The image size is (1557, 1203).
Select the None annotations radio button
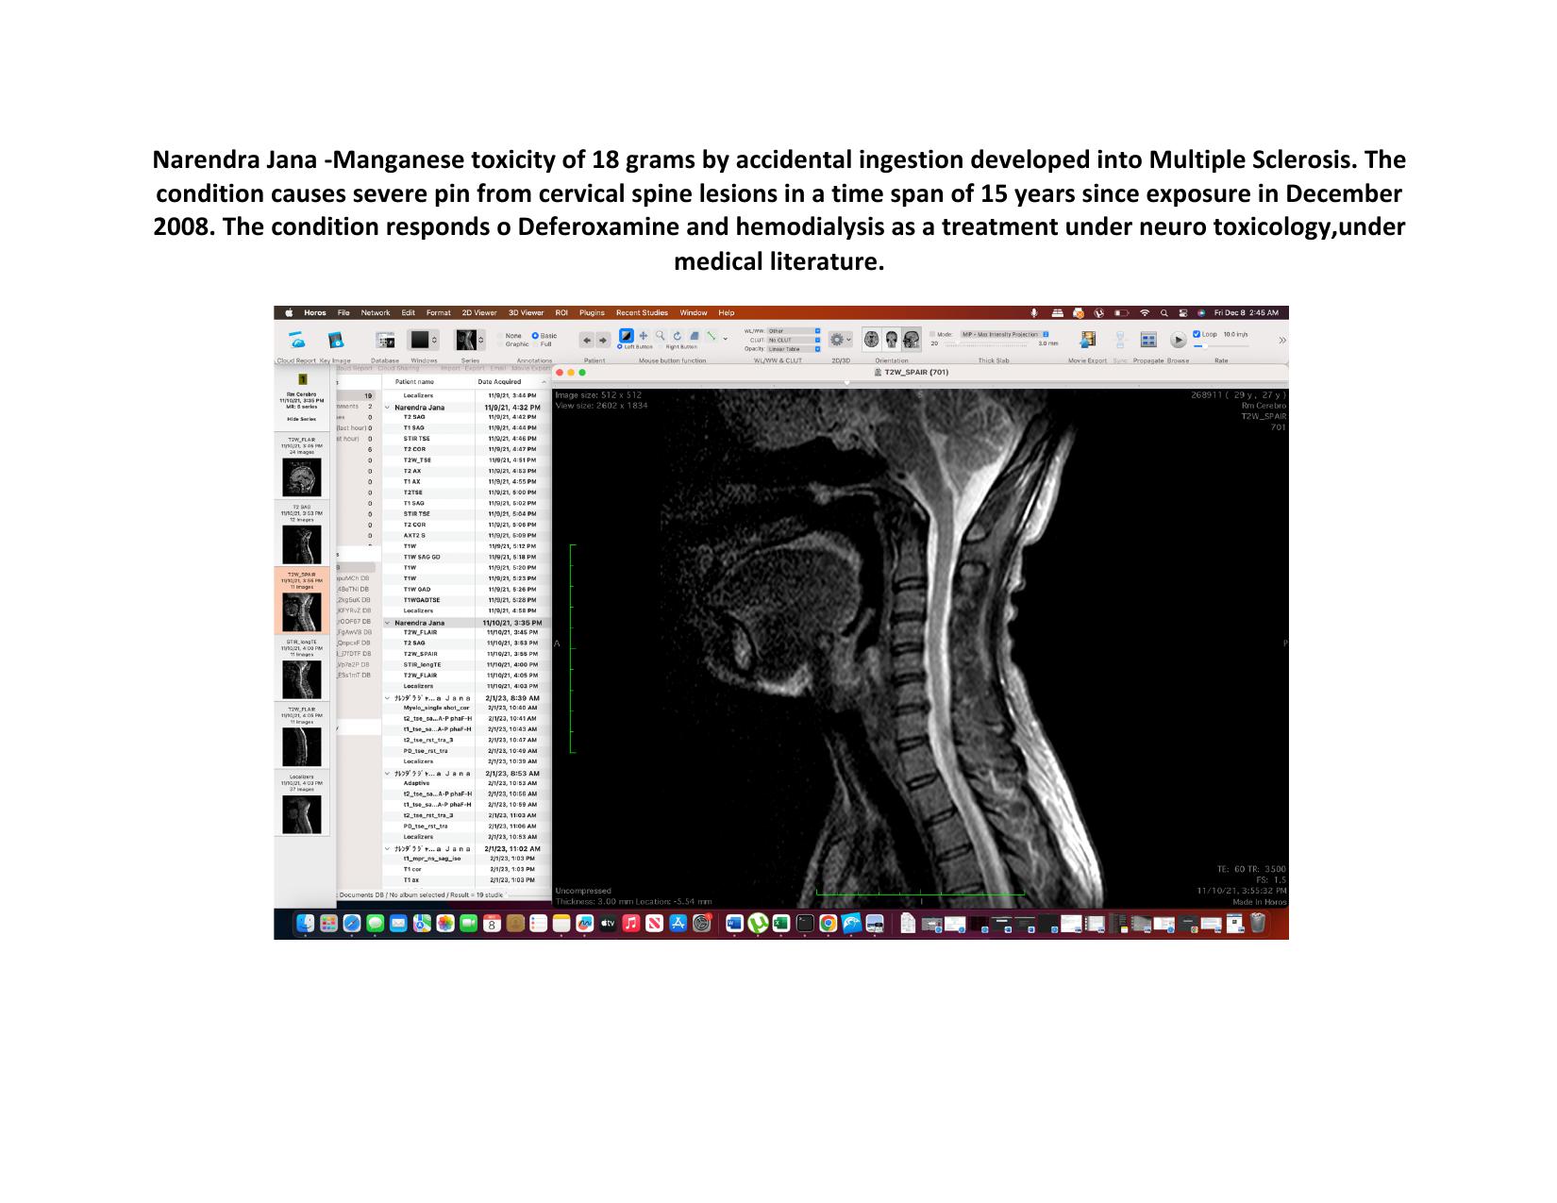coord(501,335)
